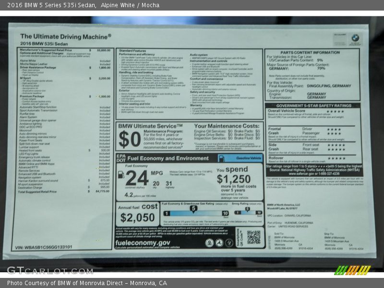Click the '$1,250' fuel cost figure
384x288 pixels.
point(234,179)
